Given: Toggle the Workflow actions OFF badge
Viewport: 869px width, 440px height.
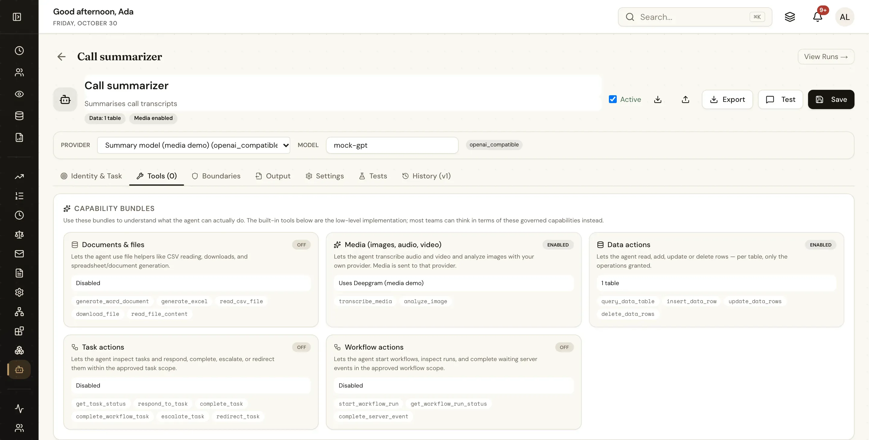Looking at the screenshot, I should 564,347.
